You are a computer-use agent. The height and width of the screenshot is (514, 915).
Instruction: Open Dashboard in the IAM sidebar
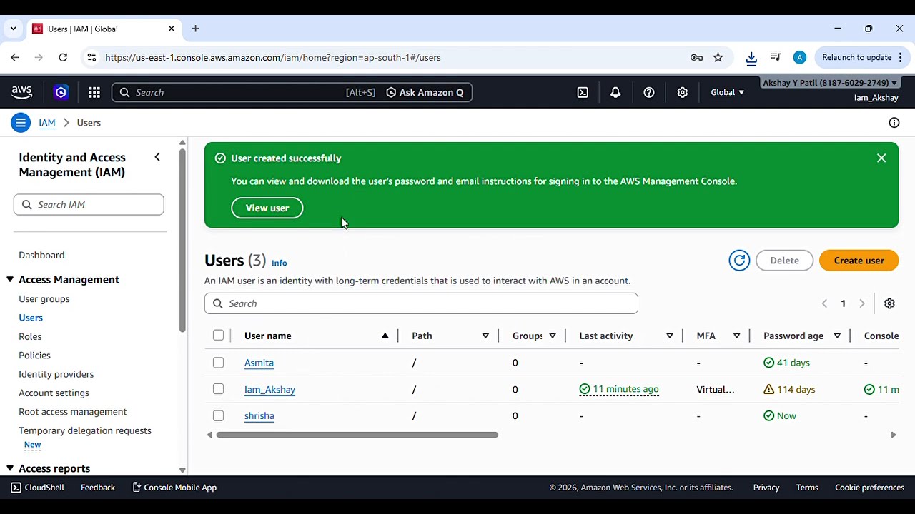tap(41, 255)
